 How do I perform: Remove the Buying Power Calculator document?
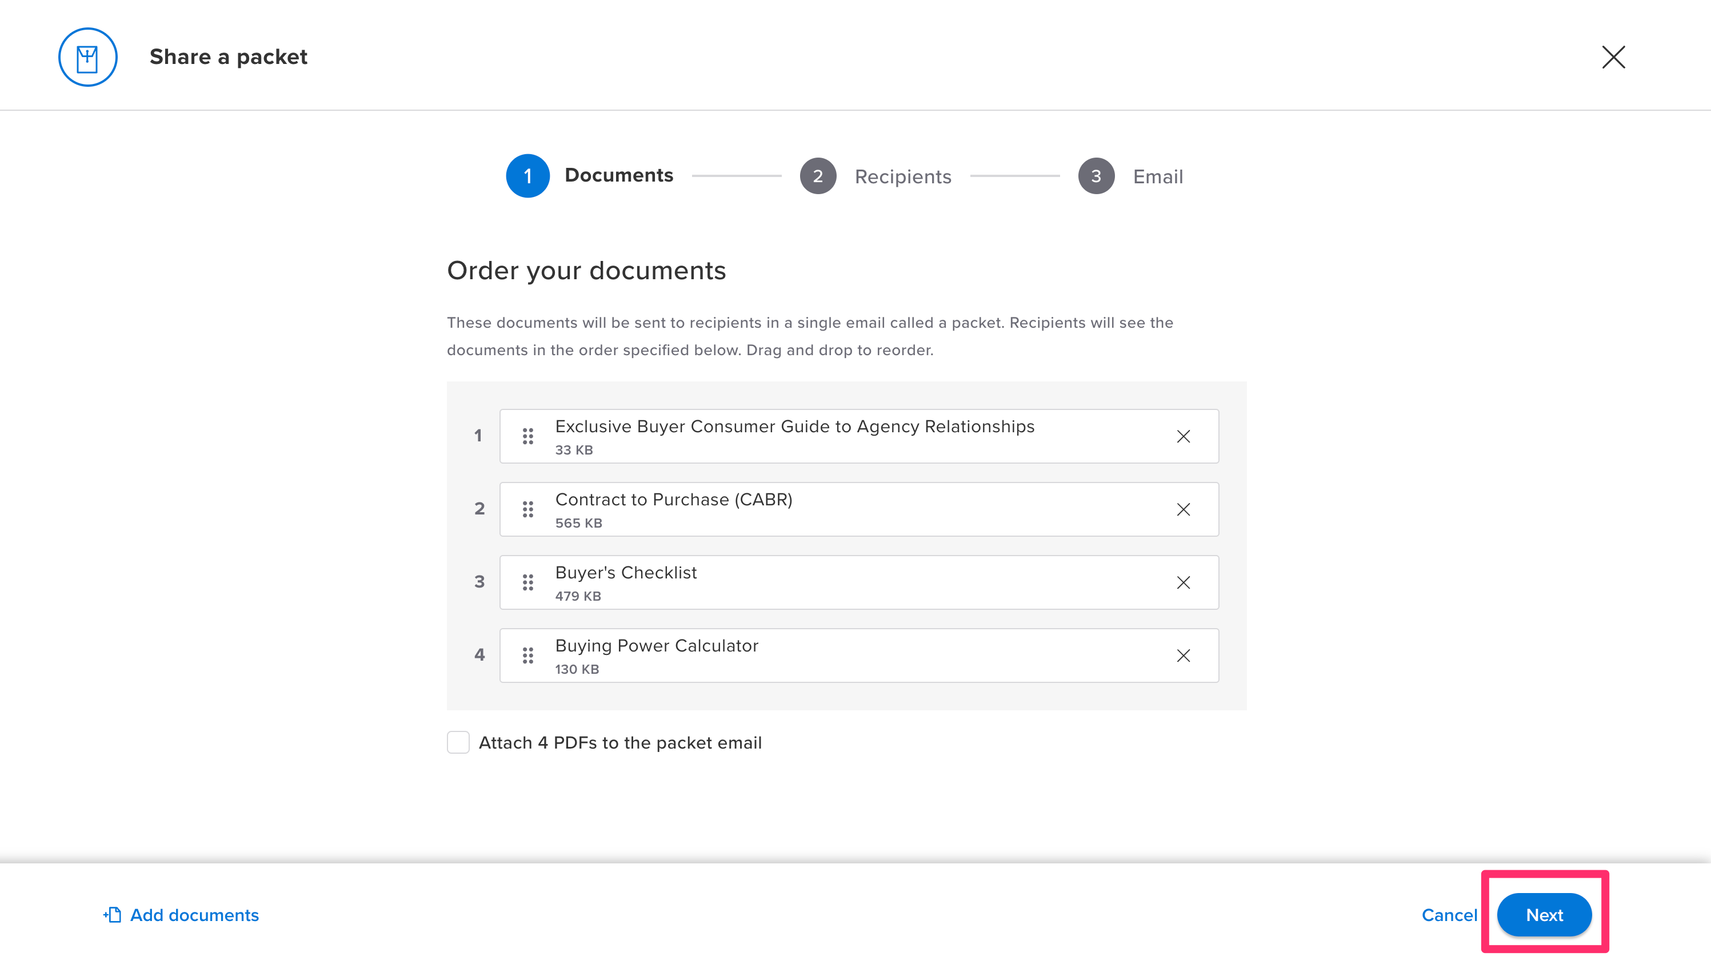click(1184, 656)
